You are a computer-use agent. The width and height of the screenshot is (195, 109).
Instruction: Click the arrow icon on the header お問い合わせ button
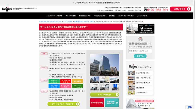coord(188,9)
